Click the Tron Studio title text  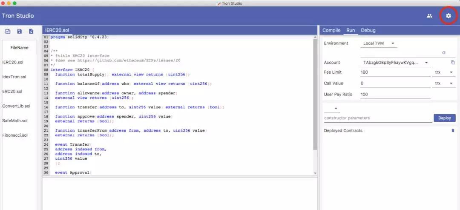click(x=18, y=16)
